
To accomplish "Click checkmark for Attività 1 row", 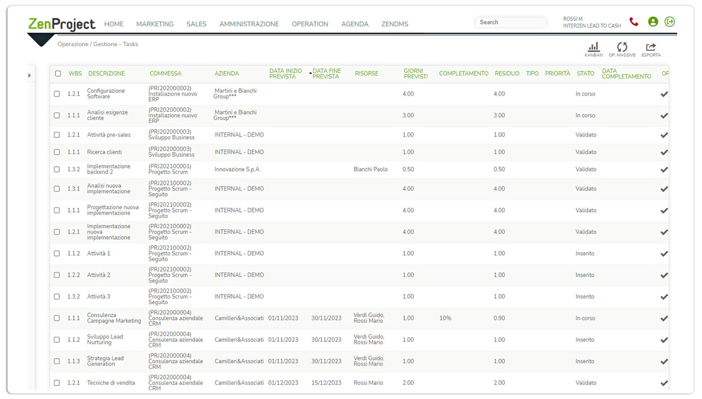I will coord(664,253).
